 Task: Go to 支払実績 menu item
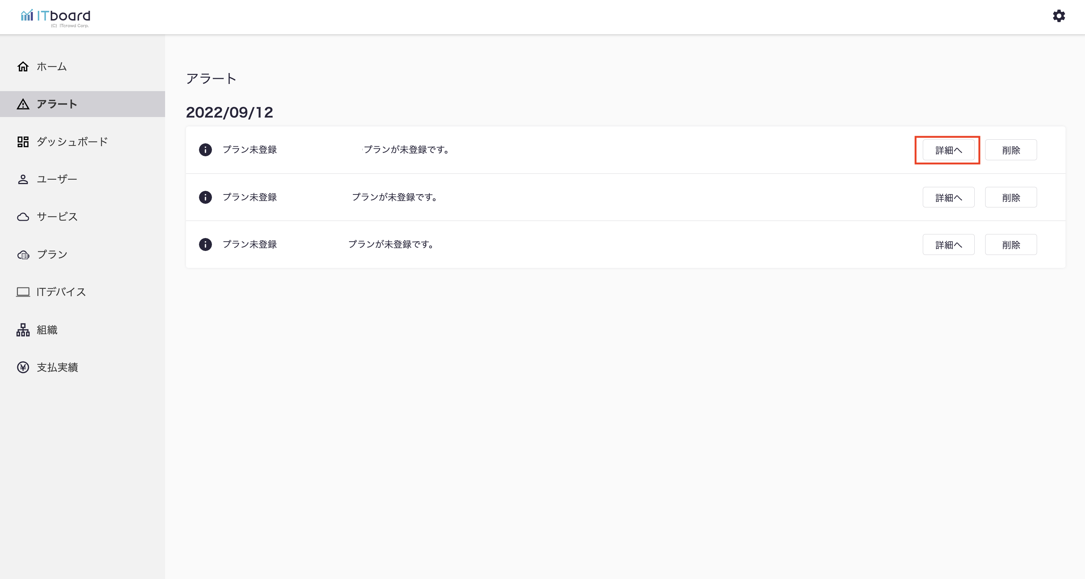point(57,367)
